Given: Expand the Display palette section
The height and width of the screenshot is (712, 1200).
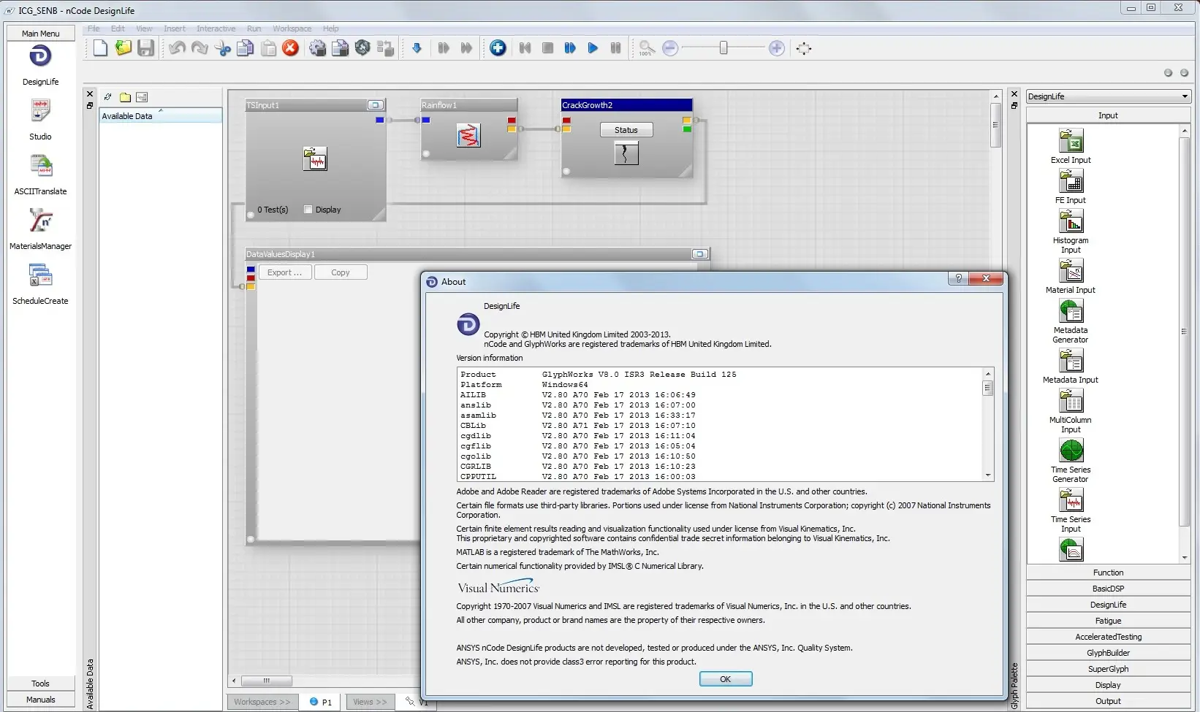Looking at the screenshot, I should tap(1108, 685).
